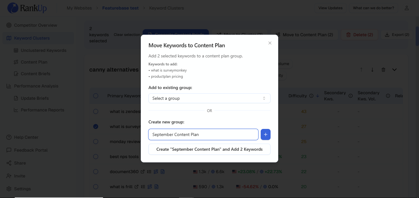Screen dimensions: 419x198
Task: Select the best nps tools row checkbox
Action: [96, 157]
